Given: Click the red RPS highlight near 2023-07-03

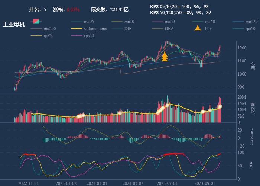Looking at the screenshot, I should click(x=174, y=154).
